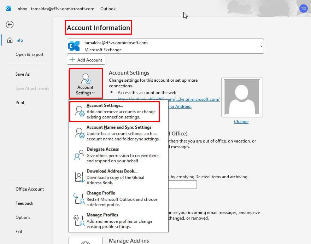Image resolution: width=311 pixels, height=244 pixels.
Task: Open the Print page
Action: 20,103
